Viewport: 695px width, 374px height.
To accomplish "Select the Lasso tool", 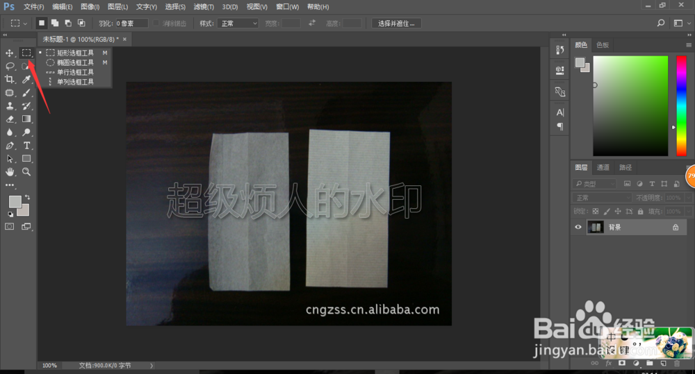I will 9,67.
